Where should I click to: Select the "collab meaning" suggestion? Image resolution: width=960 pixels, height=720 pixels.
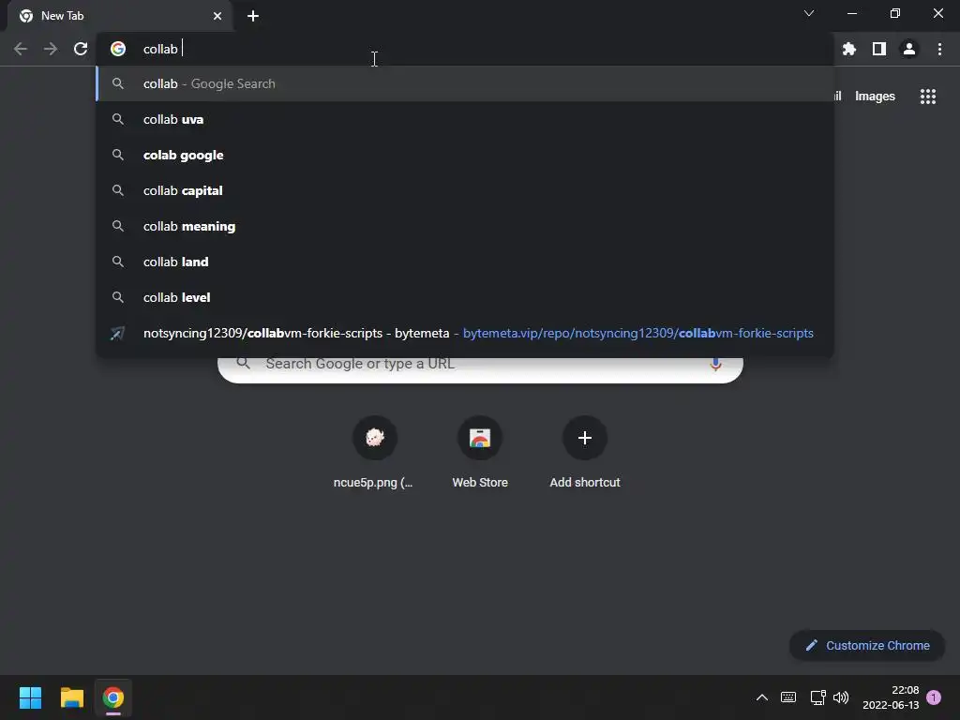465,226
